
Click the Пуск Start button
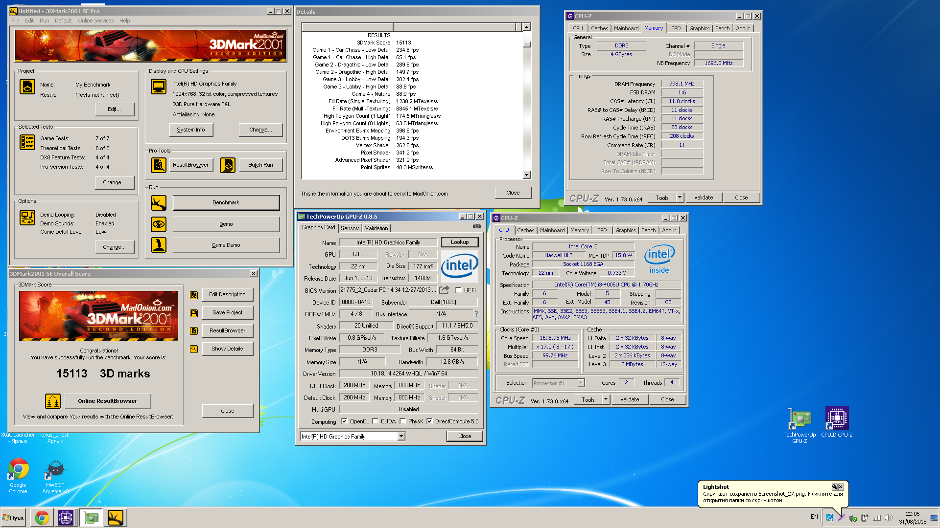tap(14, 518)
